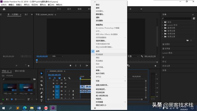Screen dimensions: 197x111
Task: Open the 文件(F) menu
Action: coord(4,5)
